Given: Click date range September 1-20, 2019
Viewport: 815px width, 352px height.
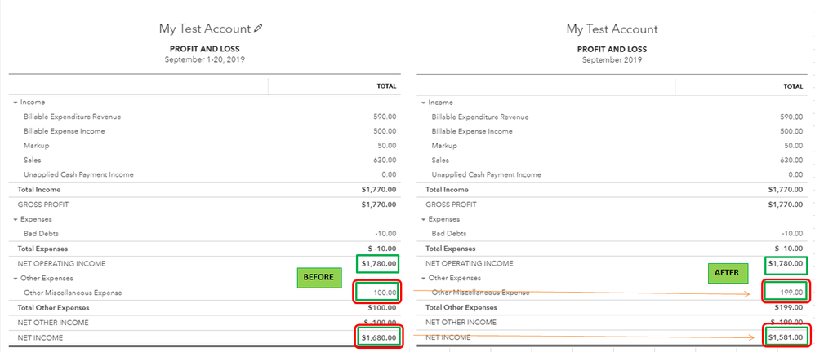Looking at the screenshot, I should (x=205, y=59).
